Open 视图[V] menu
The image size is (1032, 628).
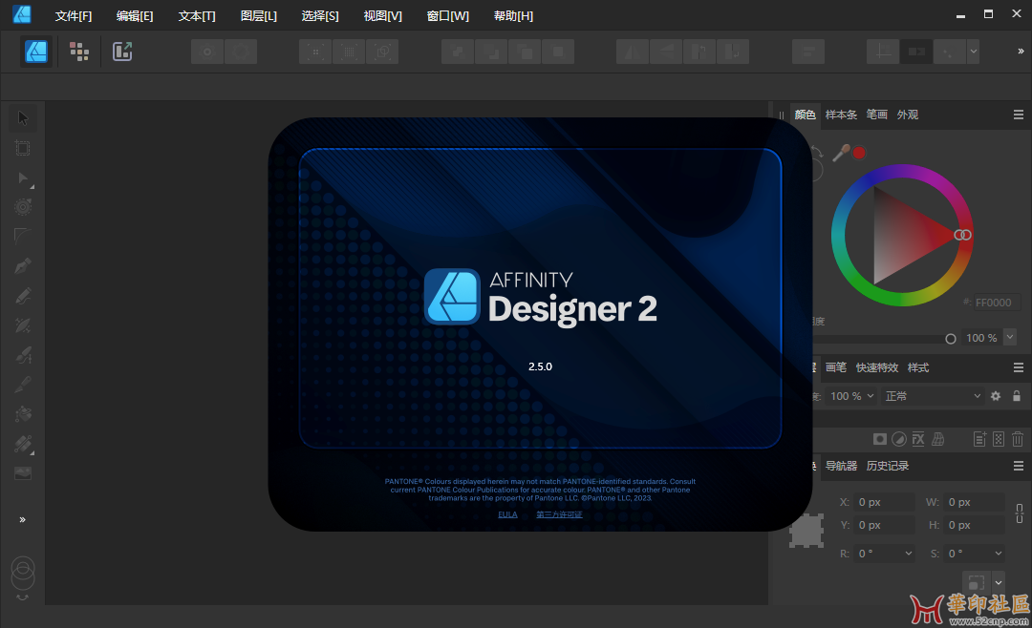click(x=382, y=16)
